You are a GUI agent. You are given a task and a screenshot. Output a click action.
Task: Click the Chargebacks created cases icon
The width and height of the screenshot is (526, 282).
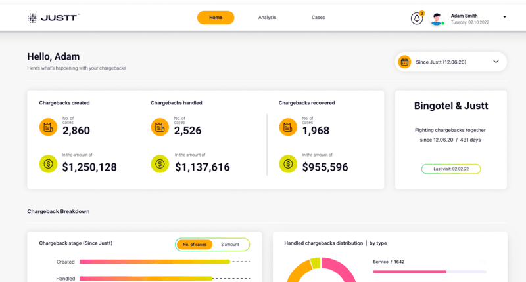point(49,127)
